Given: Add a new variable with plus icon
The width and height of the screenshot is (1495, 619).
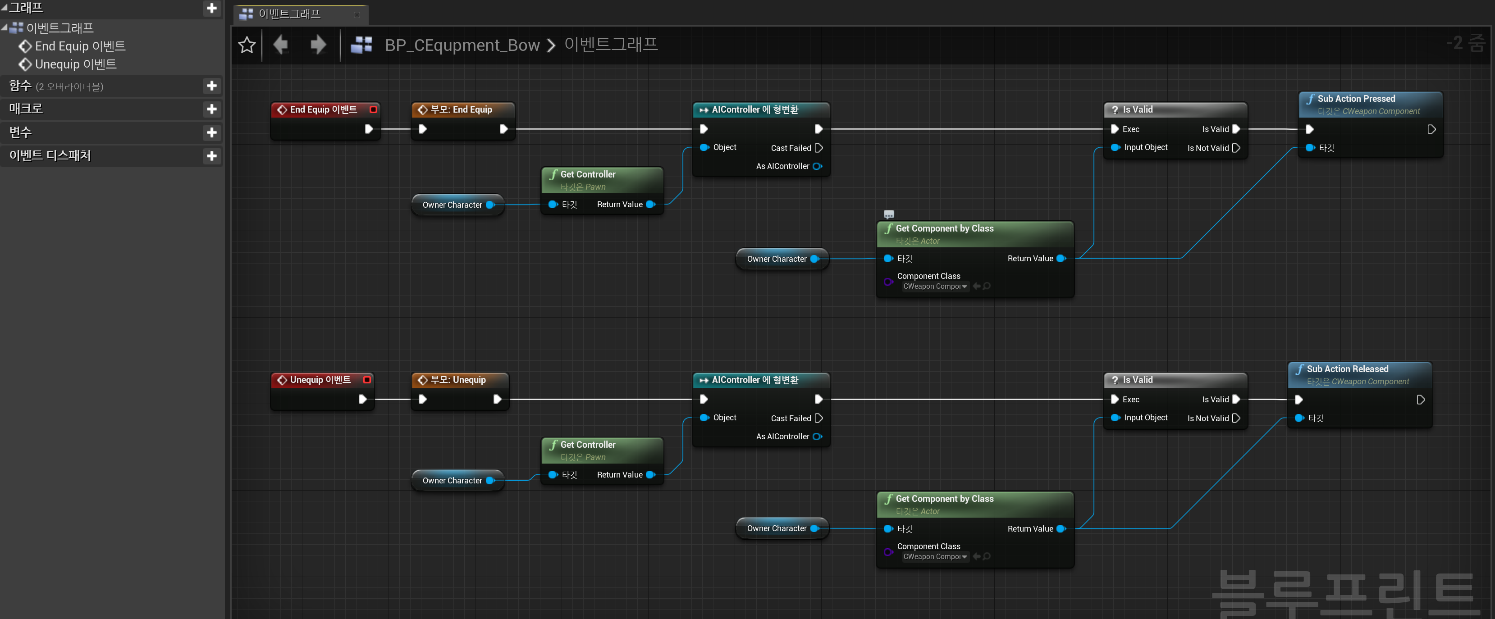Looking at the screenshot, I should (x=212, y=133).
